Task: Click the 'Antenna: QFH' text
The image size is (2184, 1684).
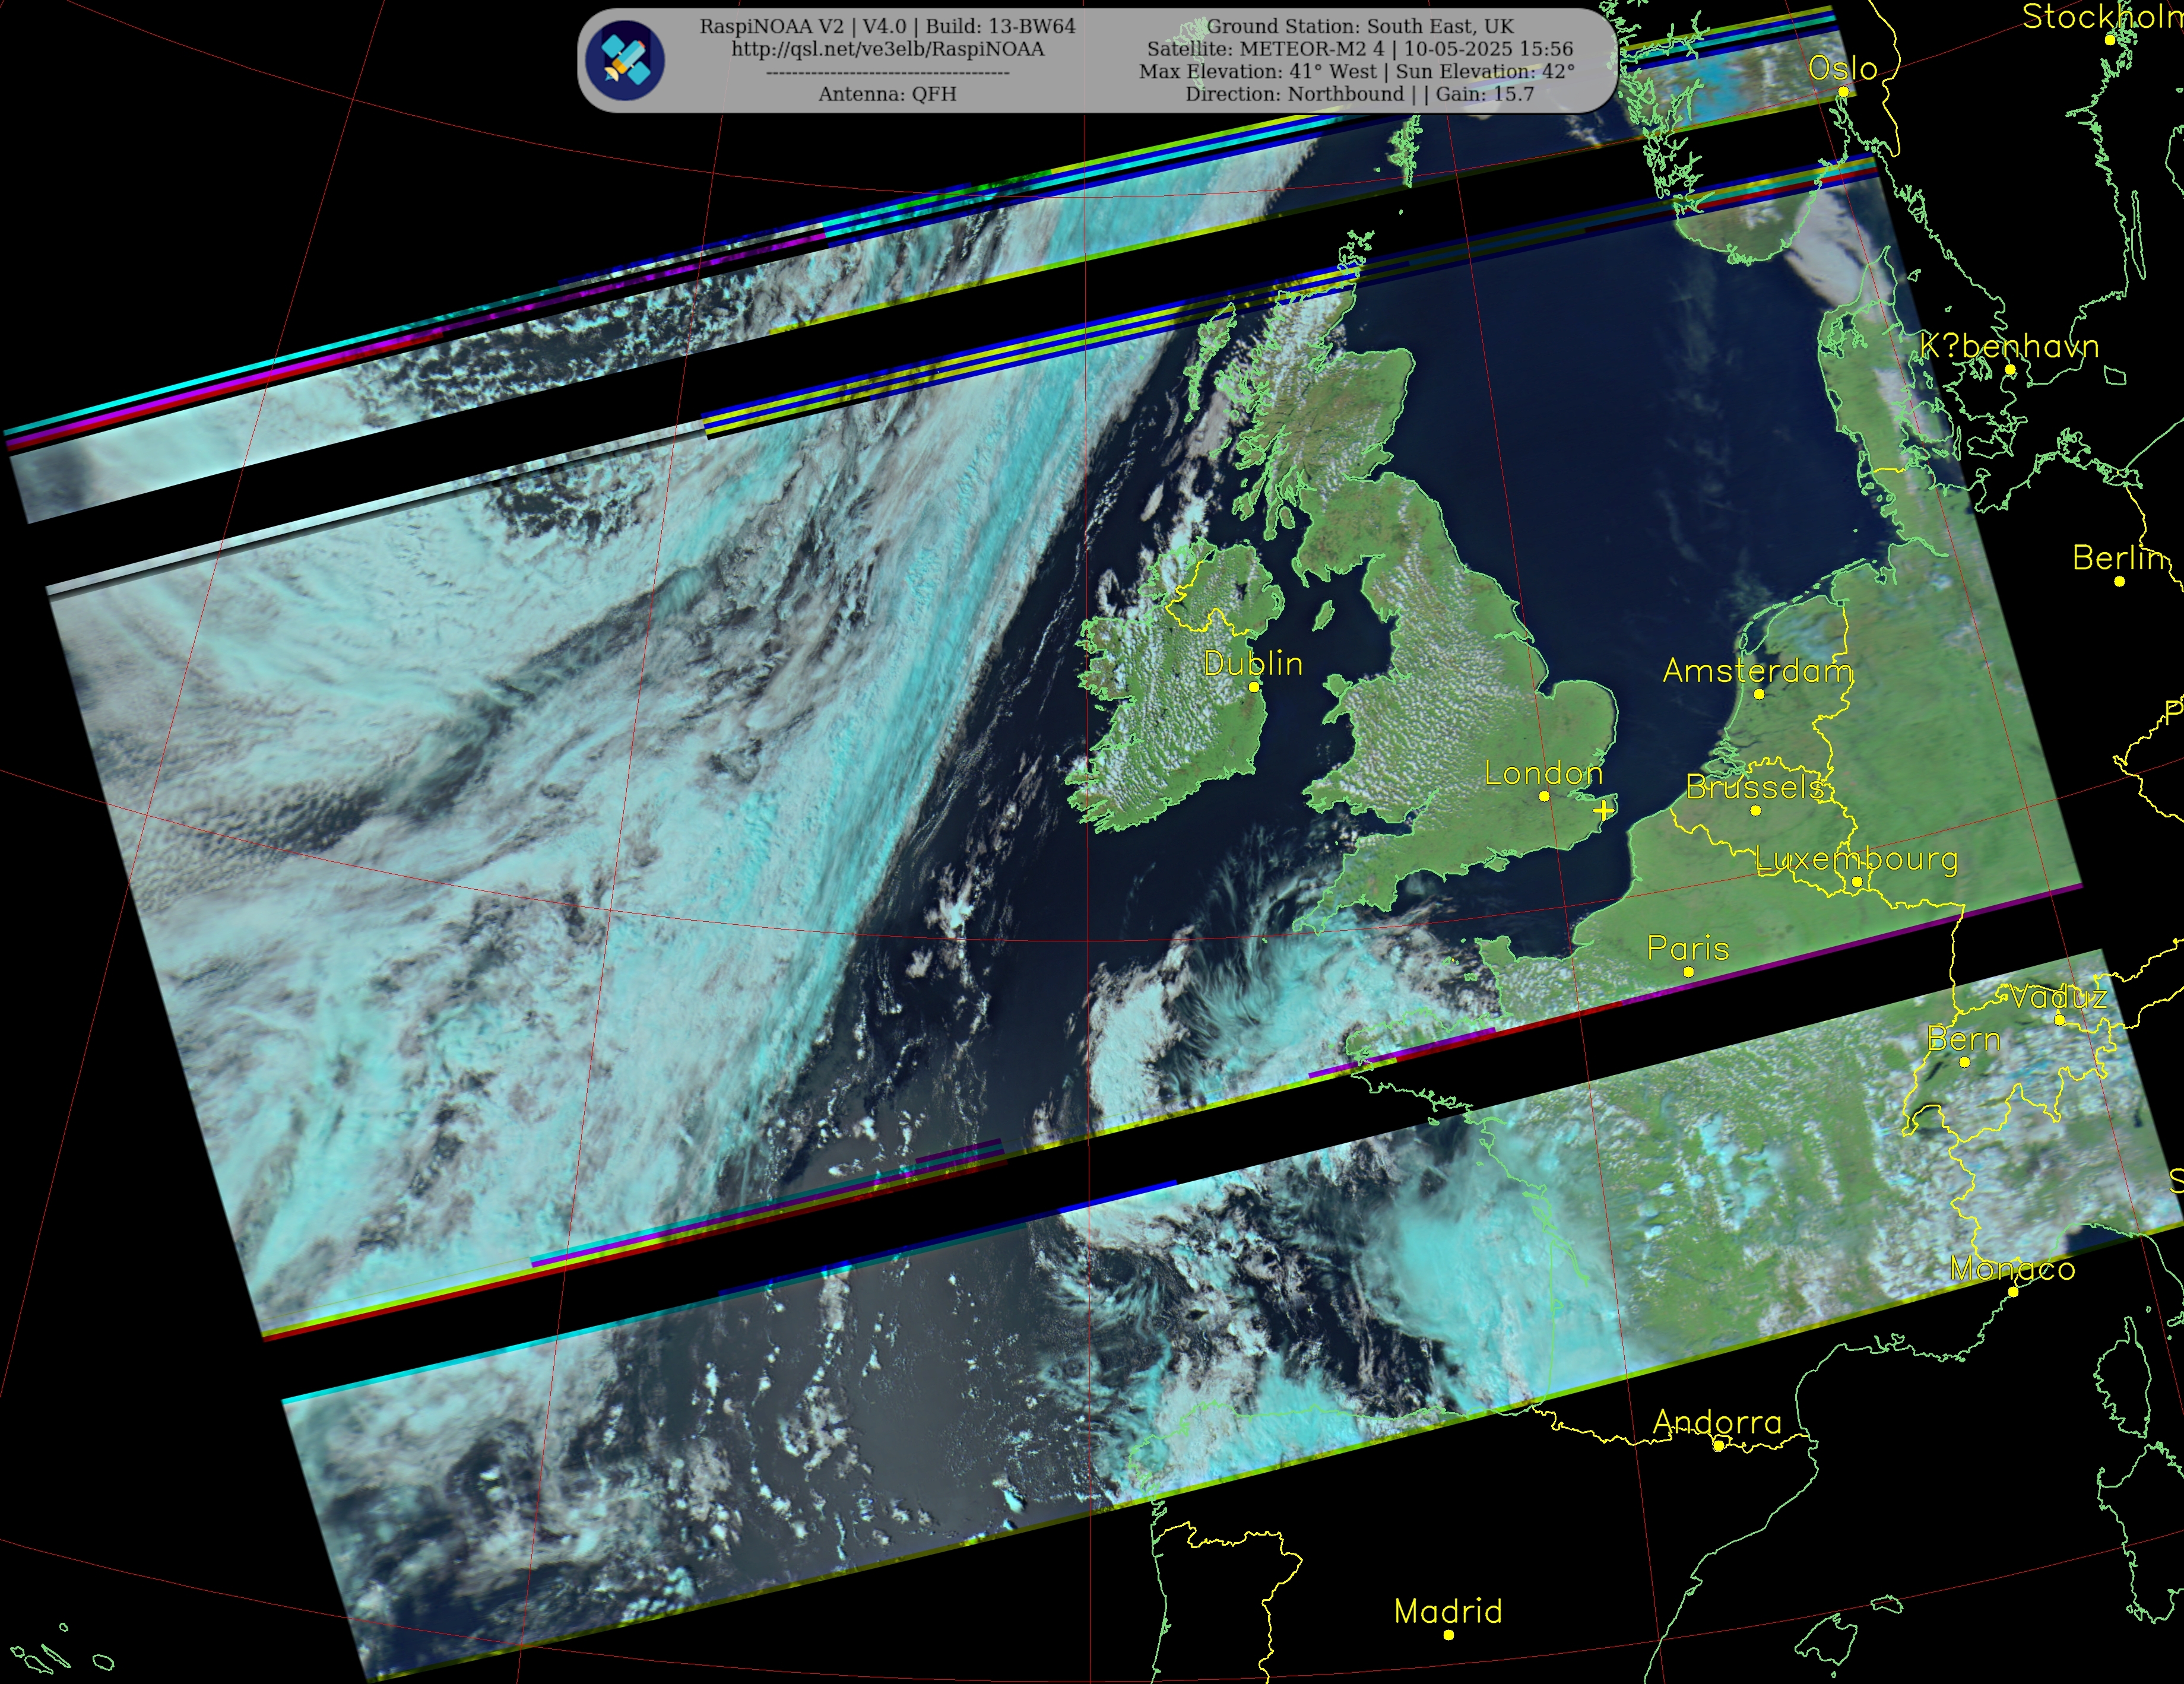Action: (887, 94)
